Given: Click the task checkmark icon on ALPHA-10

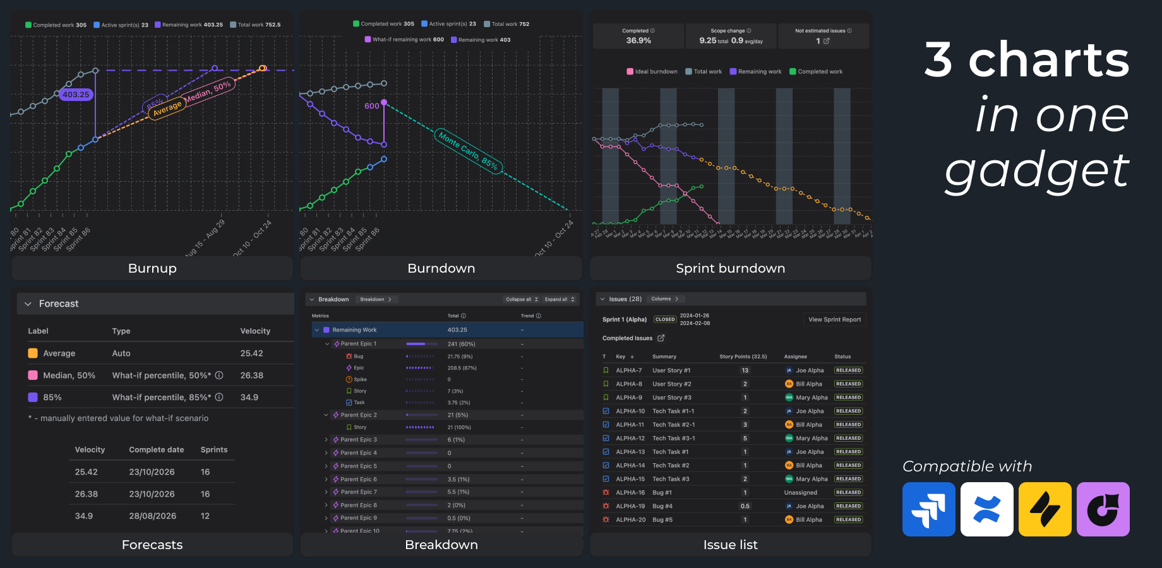Looking at the screenshot, I should tap(605, 411).
